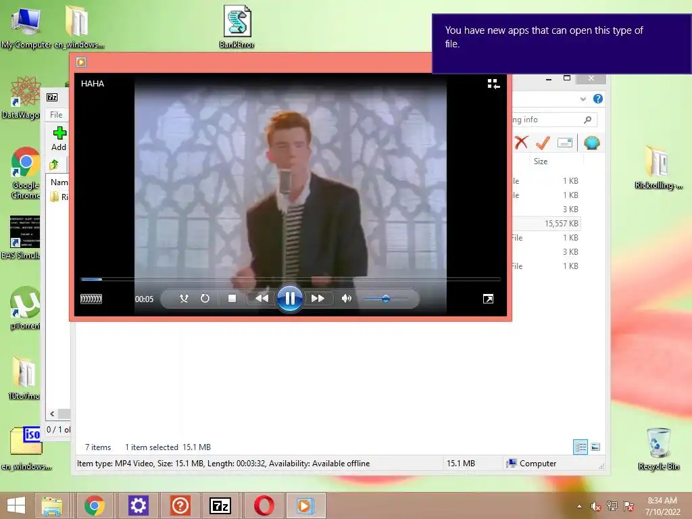Screen dimensions: 692x519
Task: Click the HAHA video title
Action: (93, 83)
